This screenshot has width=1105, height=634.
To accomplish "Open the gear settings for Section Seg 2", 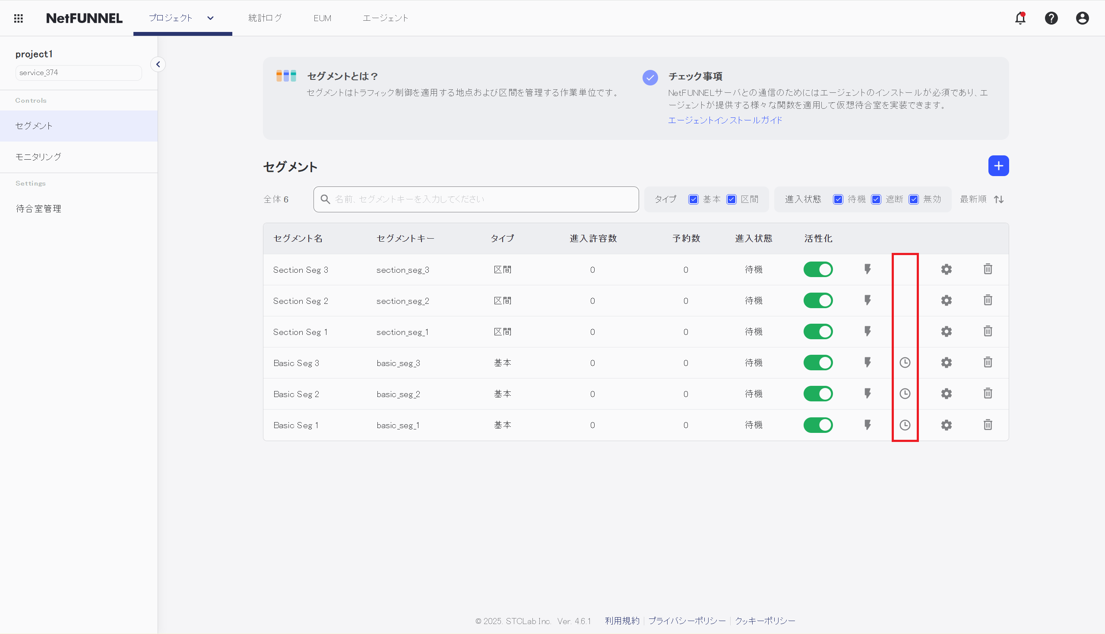I will (946, 300).
